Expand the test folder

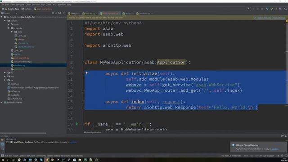(5, 76)
